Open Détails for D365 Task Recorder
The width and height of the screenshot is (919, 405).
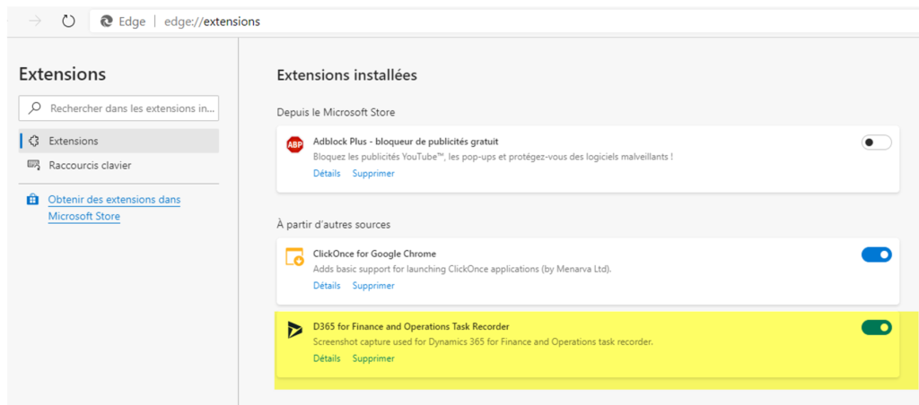coord(327,358)
